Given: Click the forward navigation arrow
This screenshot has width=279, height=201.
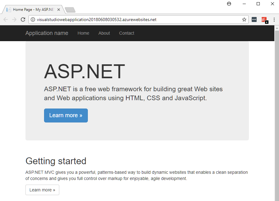Looking at the screenshot, I should click(x=14, y=19).
